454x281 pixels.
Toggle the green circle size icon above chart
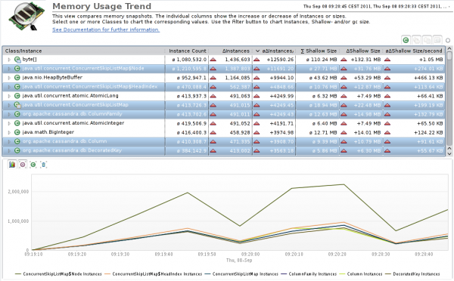point(33,165)
